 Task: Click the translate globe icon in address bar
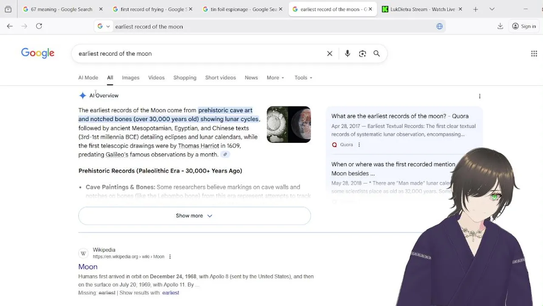pyautogui.click(x=439, y=26)
